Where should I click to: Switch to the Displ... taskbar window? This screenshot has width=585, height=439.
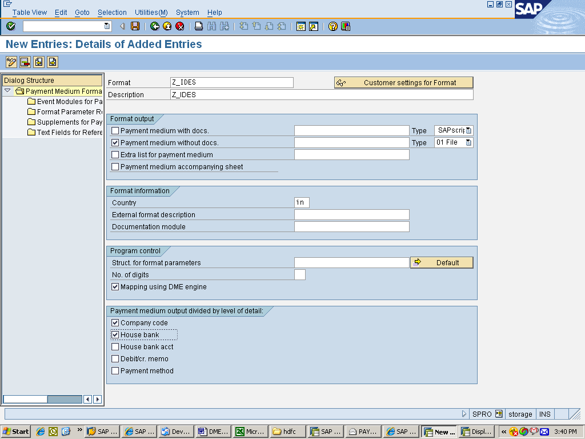[477, 432]
